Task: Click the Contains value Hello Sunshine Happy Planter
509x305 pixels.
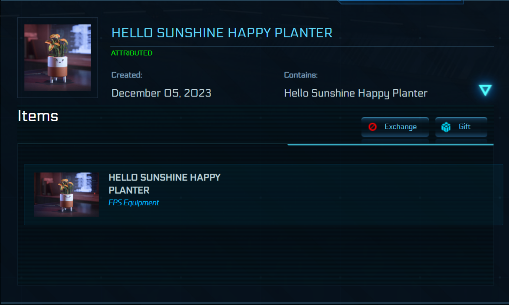Action: pos(356,93)
